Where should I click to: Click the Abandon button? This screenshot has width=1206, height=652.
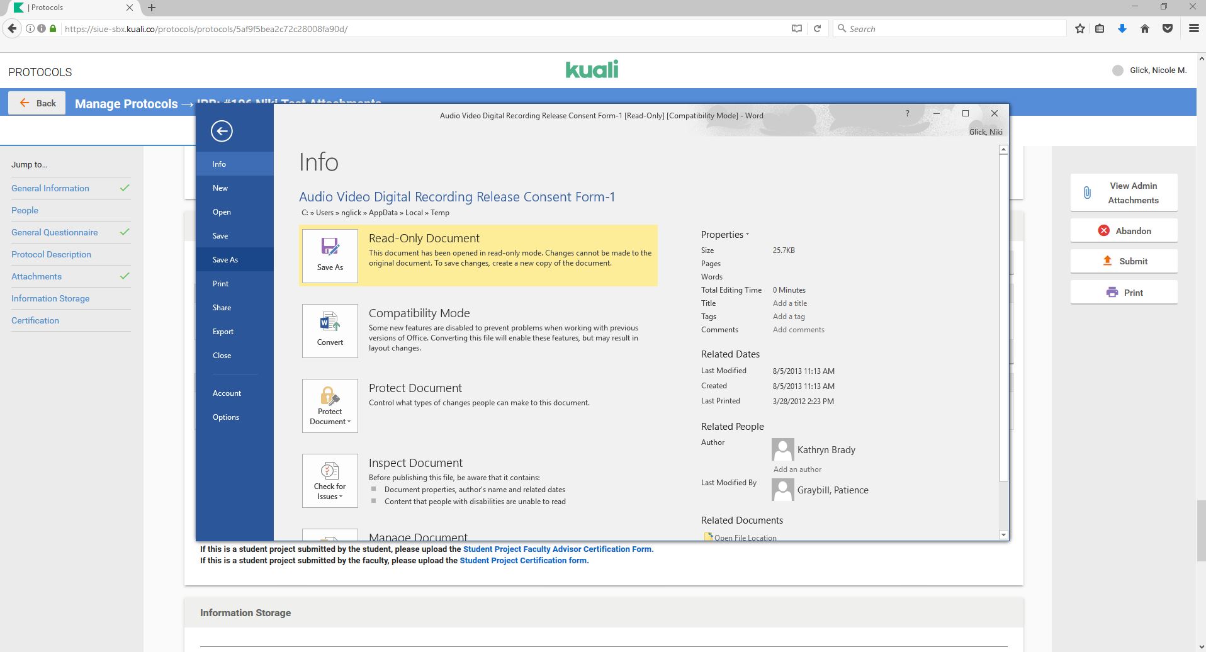point(1124,231)
